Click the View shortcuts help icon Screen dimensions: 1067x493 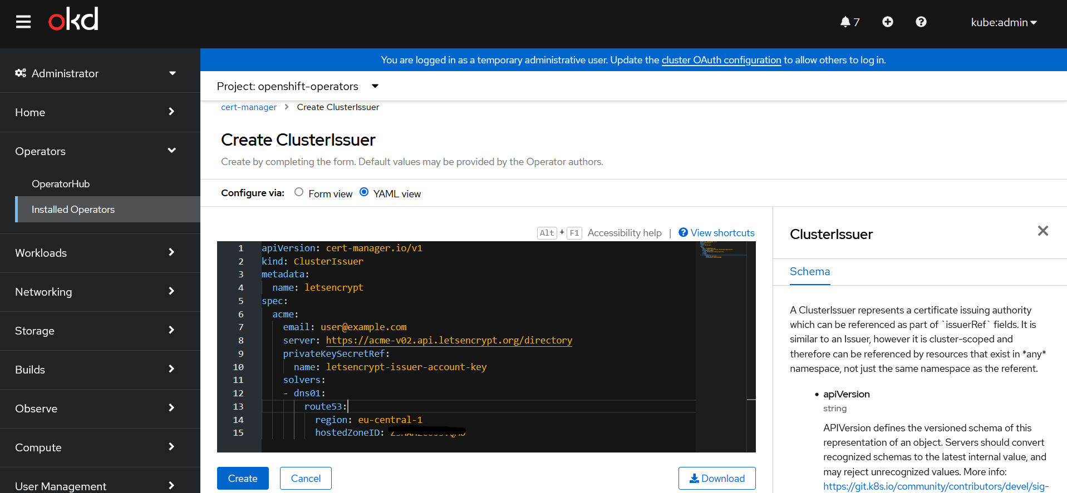coord(684,232)
